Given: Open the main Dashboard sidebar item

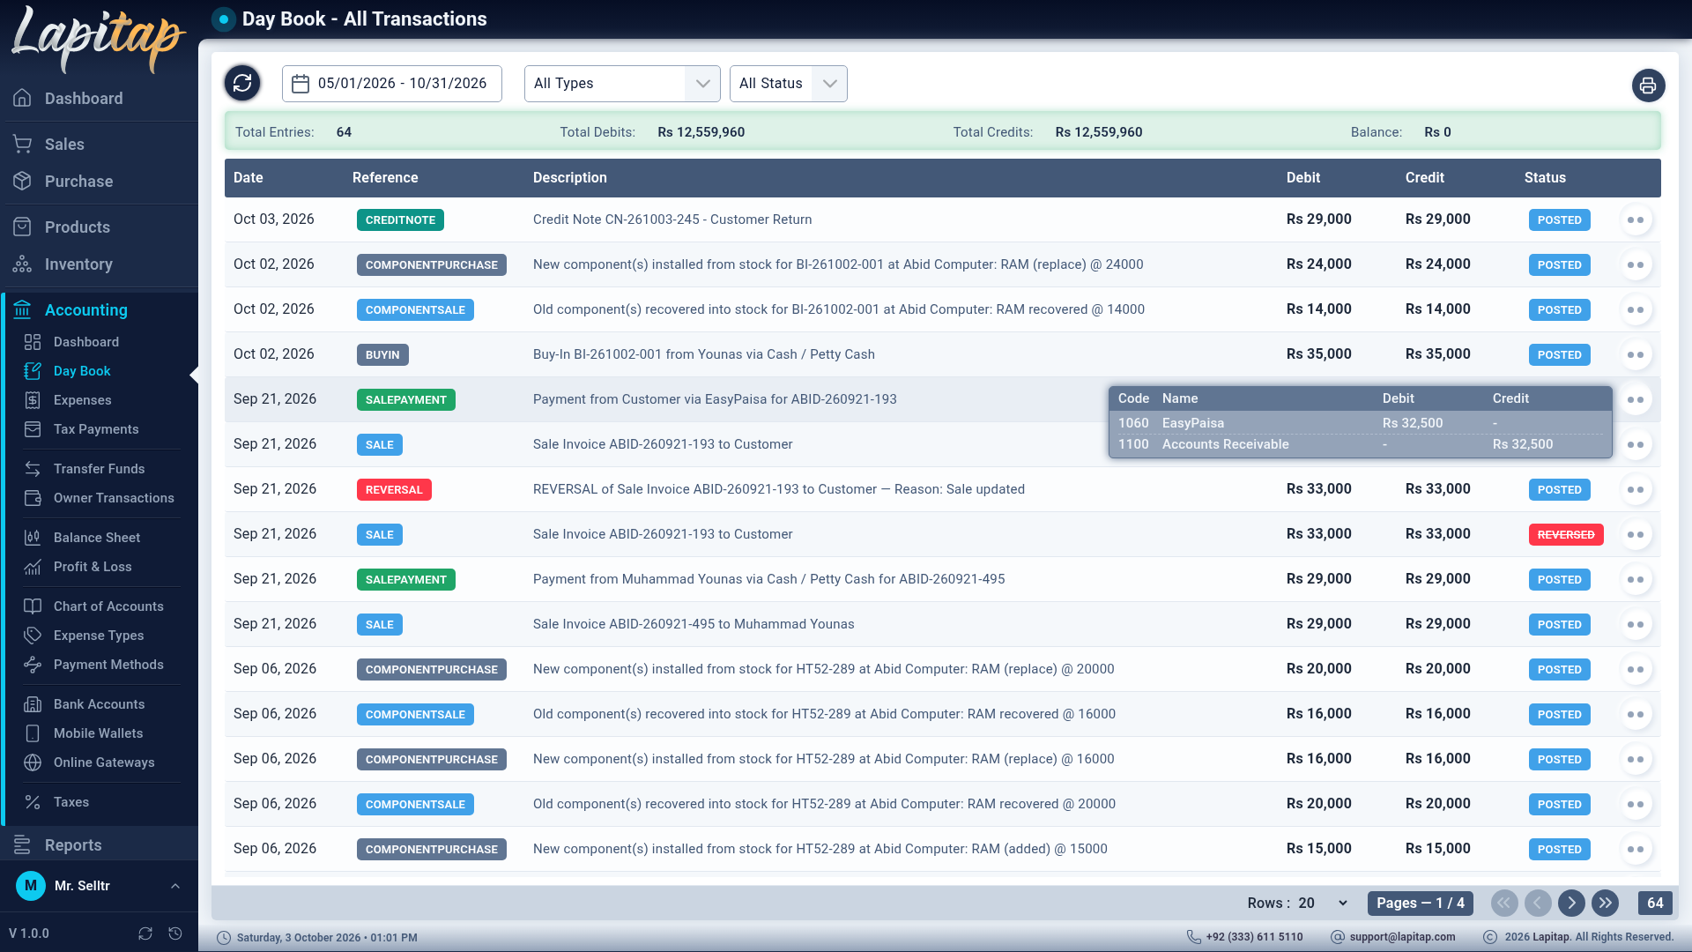Looking at the screenshot, I should [x=99, y=99].
